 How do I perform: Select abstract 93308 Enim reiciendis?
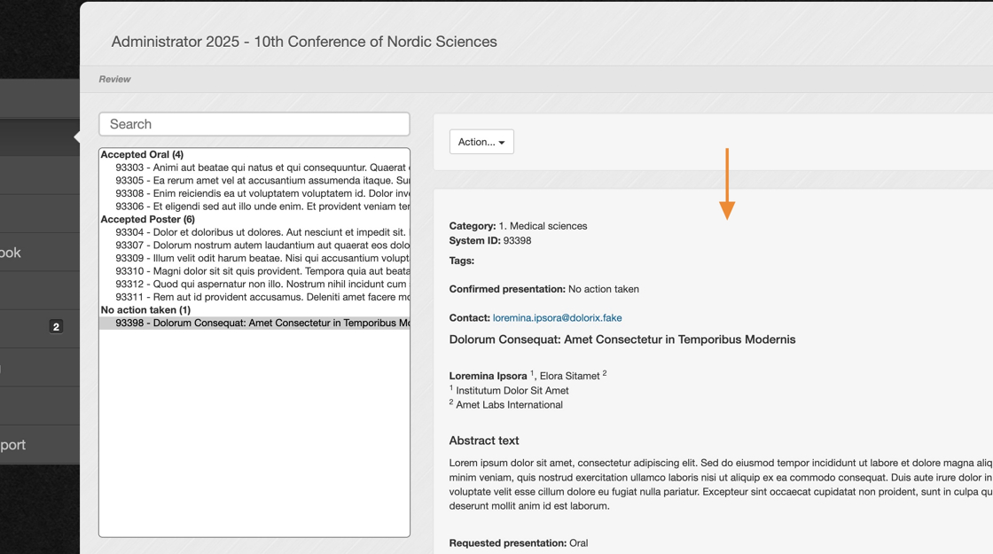[x=254, y=193]
